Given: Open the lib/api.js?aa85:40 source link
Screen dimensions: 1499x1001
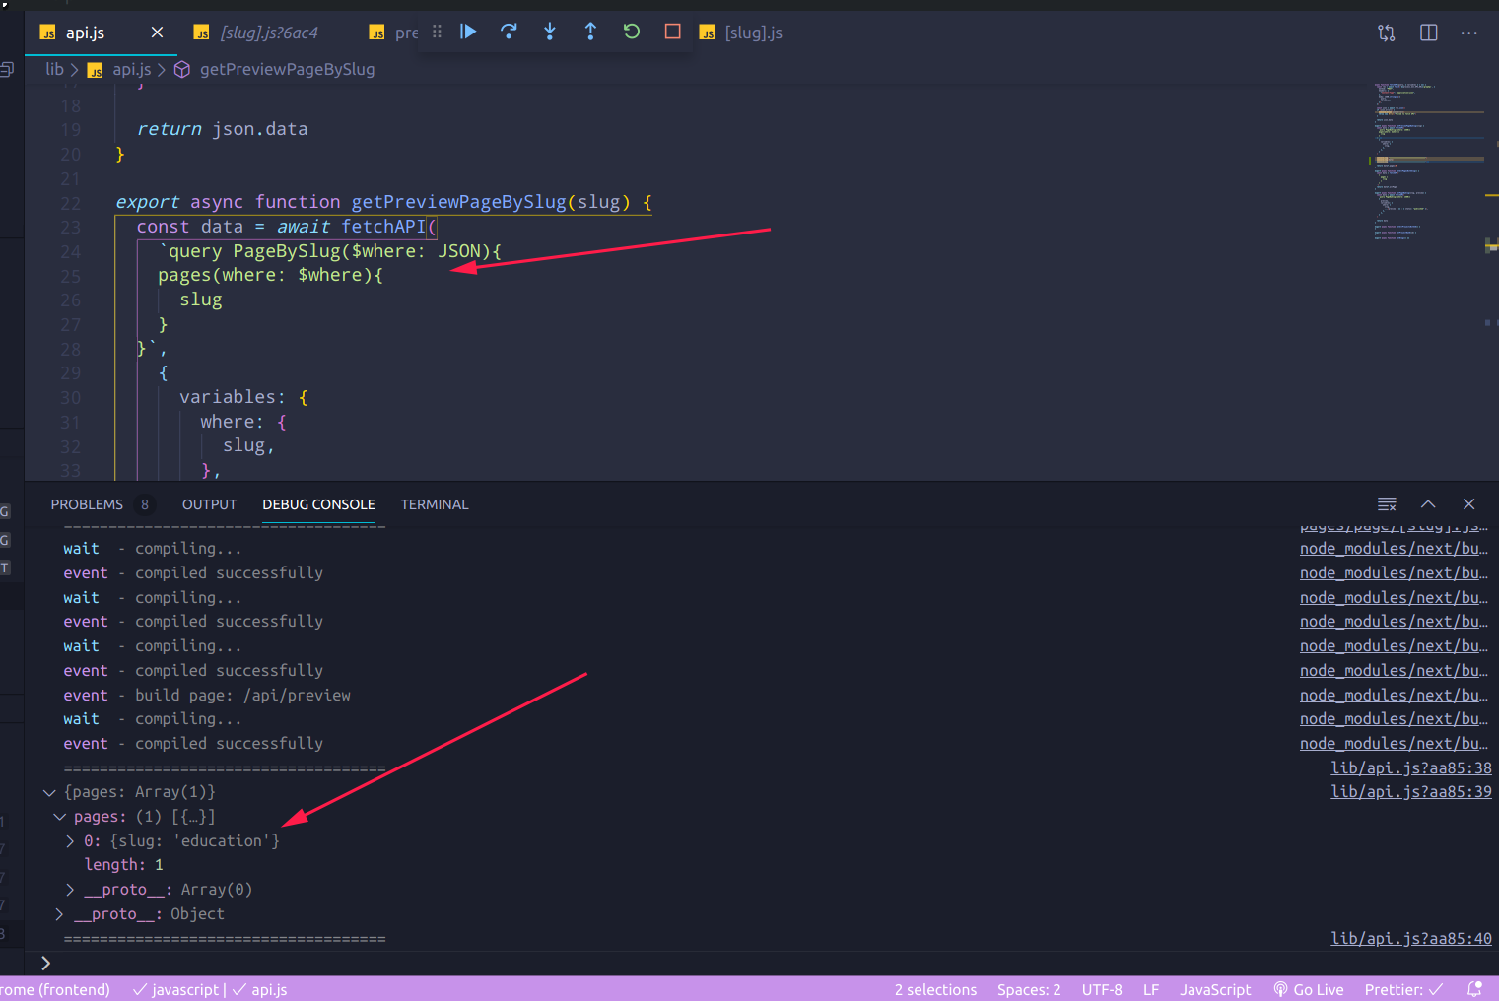Looking at the screenshot, I should (1410, 938).
